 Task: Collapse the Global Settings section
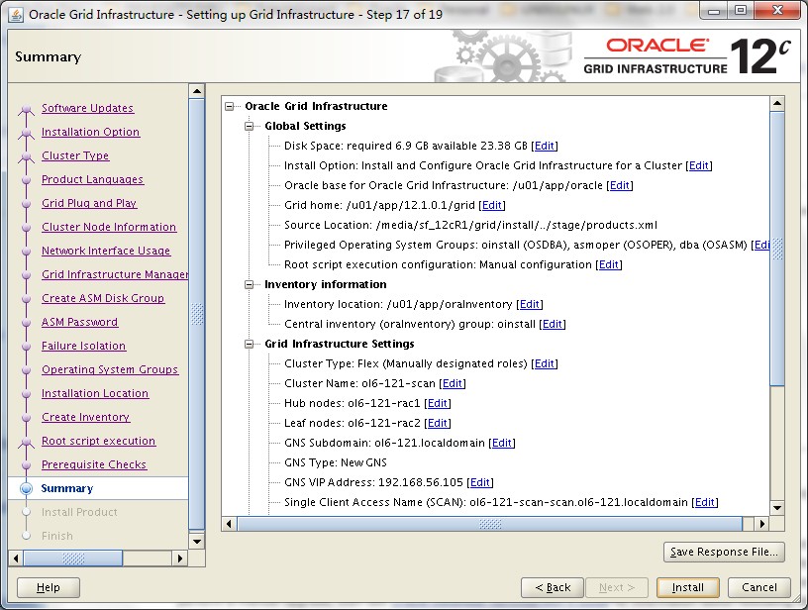[249, 126]
